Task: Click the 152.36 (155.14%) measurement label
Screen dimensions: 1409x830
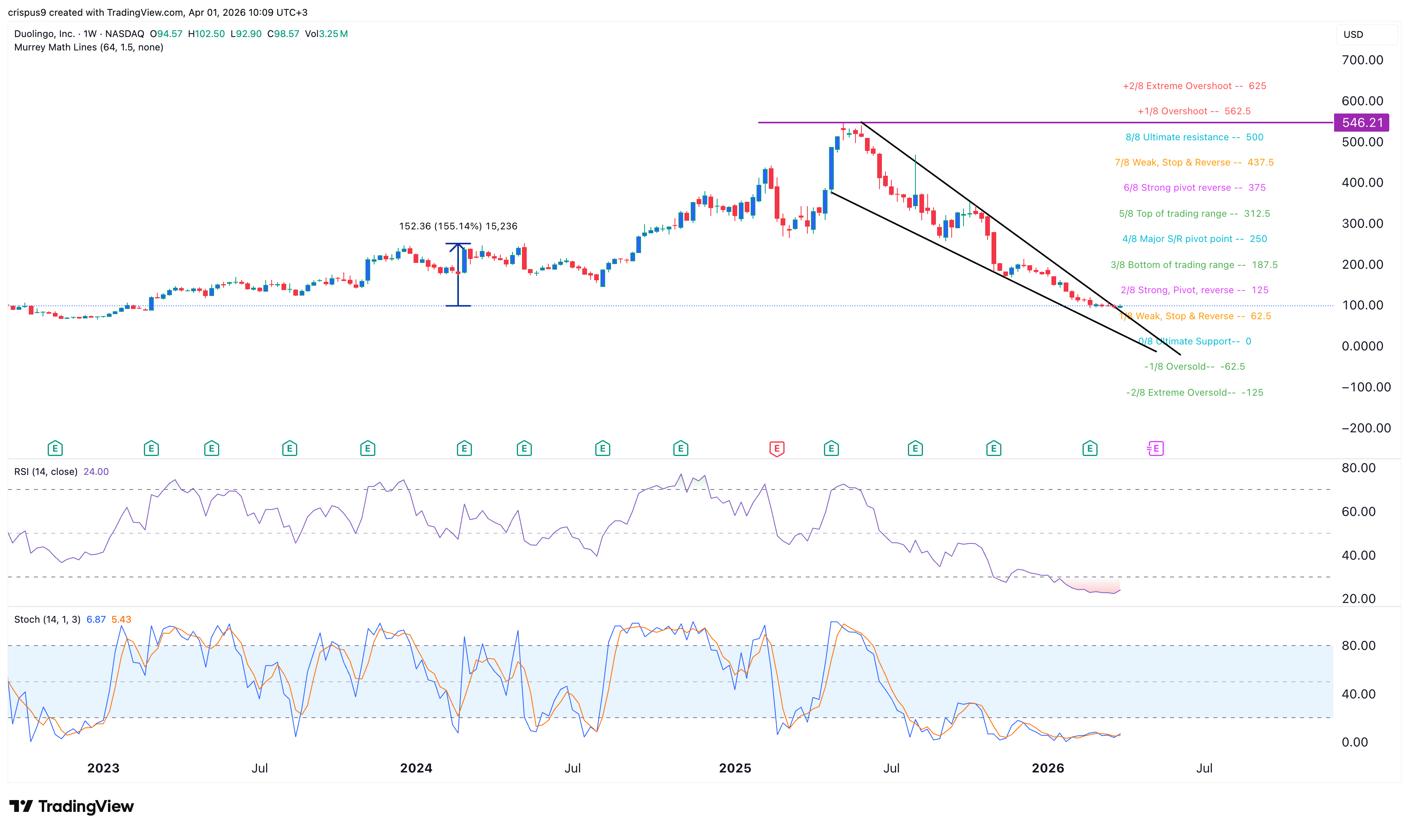Action: pyautogui.click(x=458, y=227)
